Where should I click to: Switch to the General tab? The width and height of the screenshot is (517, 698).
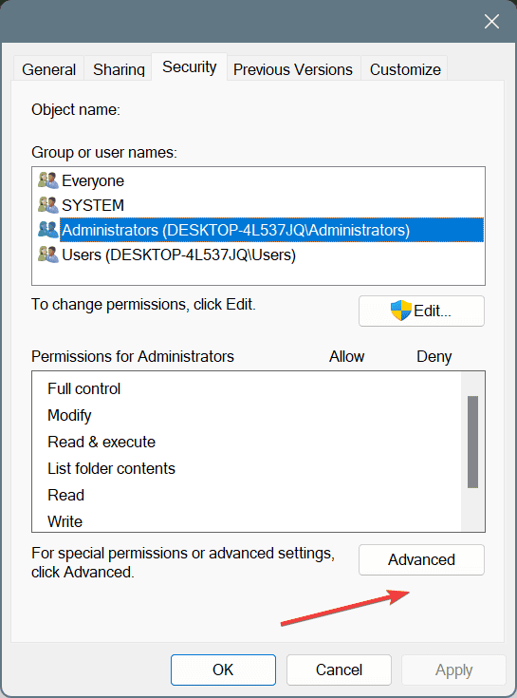[49, 69]
